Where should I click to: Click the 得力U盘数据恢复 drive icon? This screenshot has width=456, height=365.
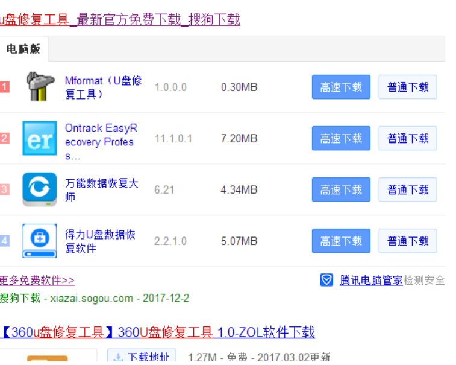pyautogui.click(x=40, y=241)
